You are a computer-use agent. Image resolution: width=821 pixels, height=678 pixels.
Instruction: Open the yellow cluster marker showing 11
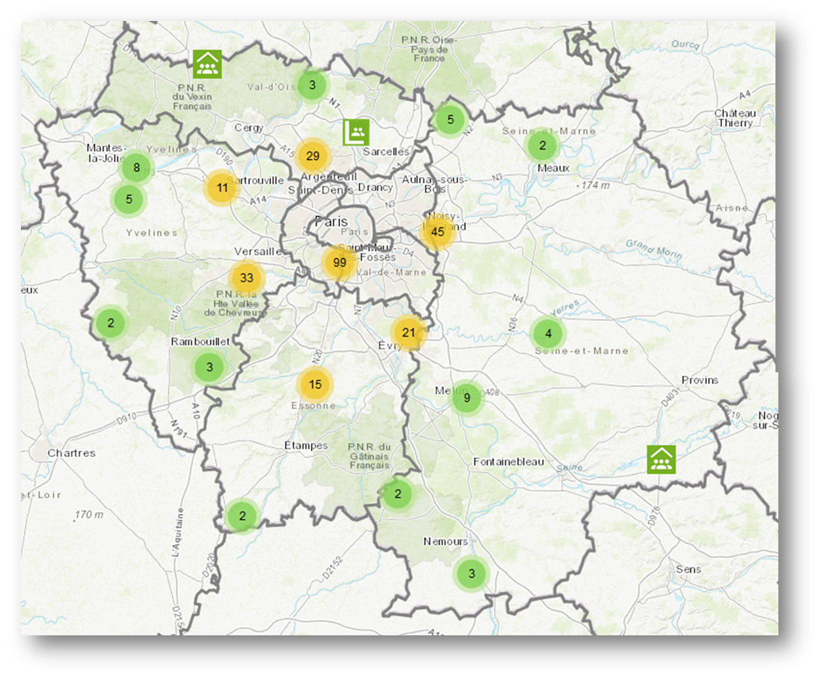coord(222,188)
